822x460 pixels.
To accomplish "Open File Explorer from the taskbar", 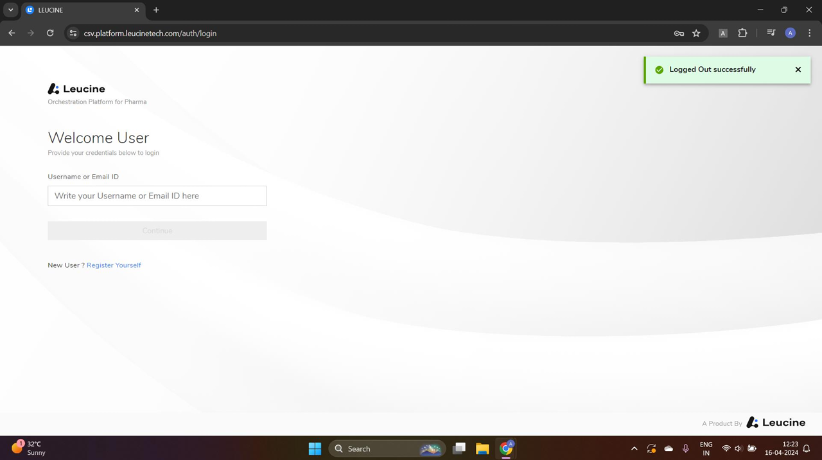I will pos(482,448).
